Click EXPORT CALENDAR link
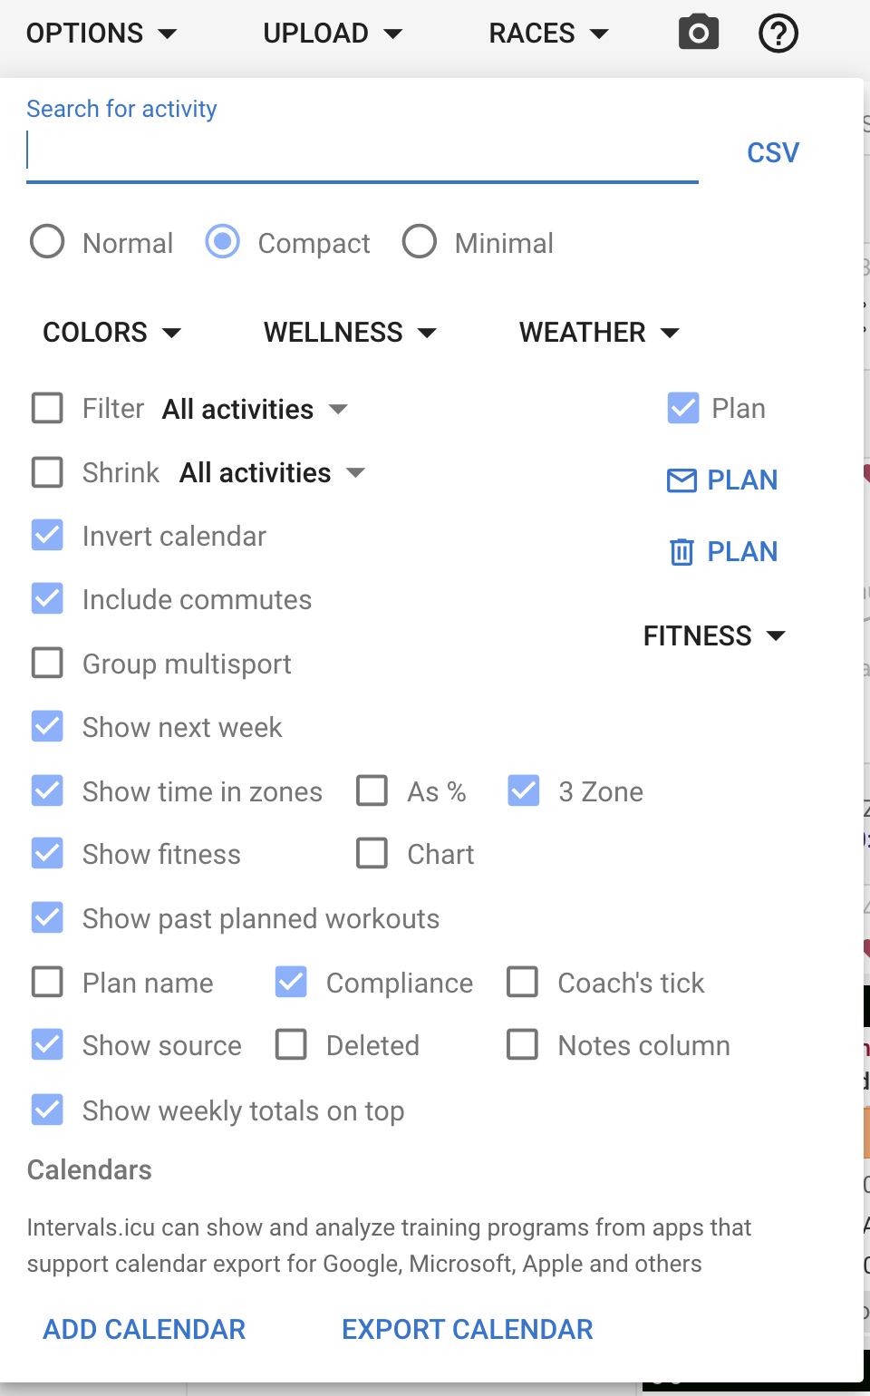The width and height of the screenshot is (870, 1396). tap(468, 1329)
